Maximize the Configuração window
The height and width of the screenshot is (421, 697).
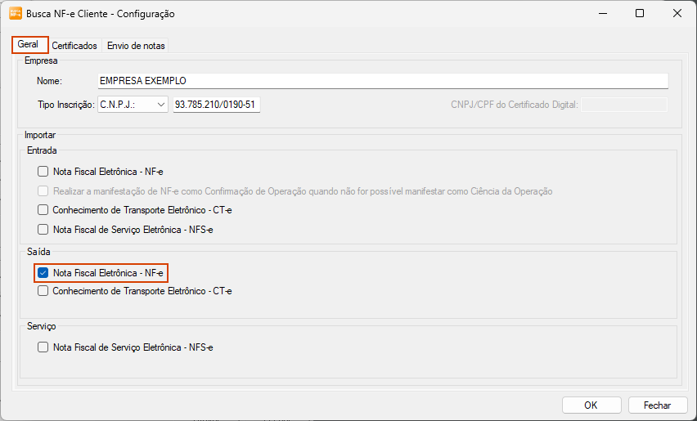click(640, 13)
